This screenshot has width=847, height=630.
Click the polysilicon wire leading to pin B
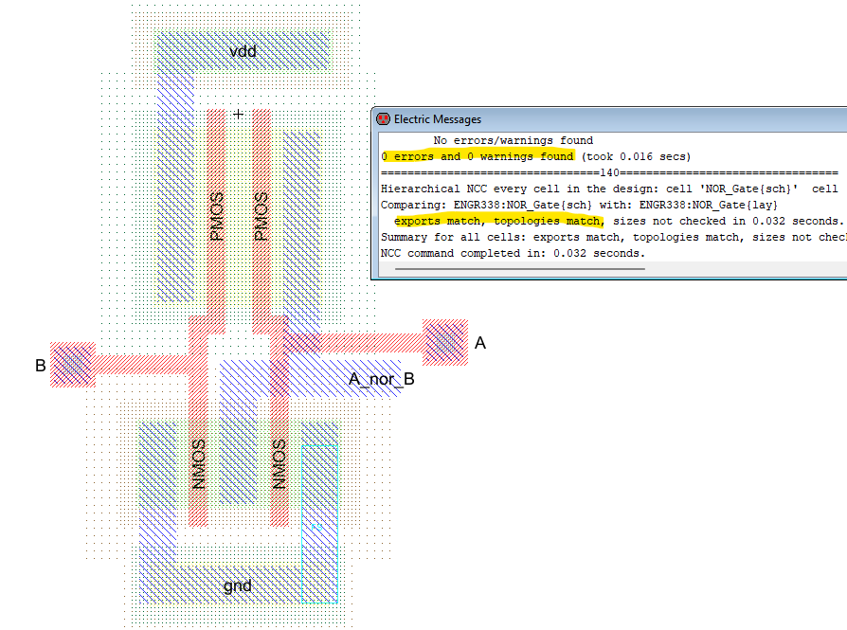coord(142,364)
